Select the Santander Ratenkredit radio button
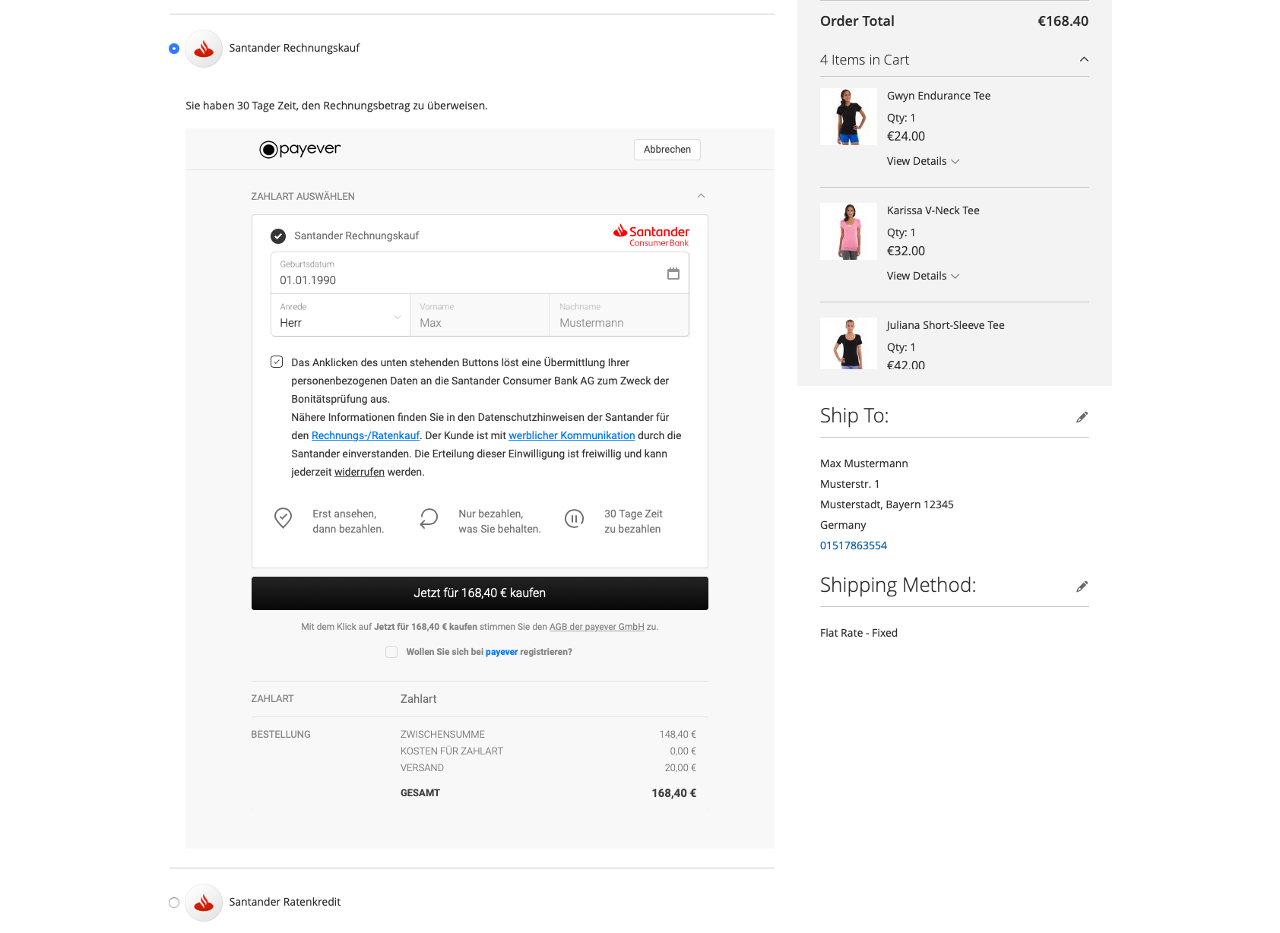This screenshot has height=933, width=1280. point(174,903)
